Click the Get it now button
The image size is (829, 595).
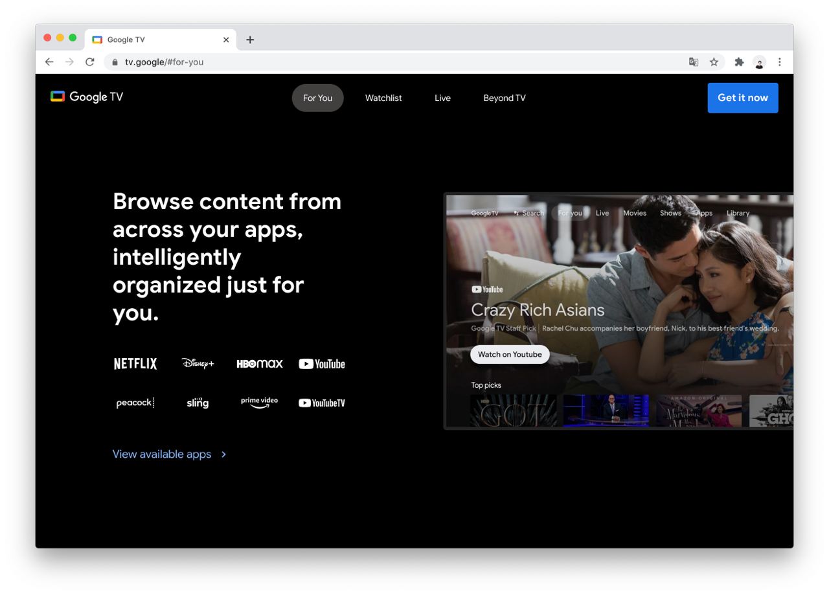pyautogui.click(x=743, y=98)
